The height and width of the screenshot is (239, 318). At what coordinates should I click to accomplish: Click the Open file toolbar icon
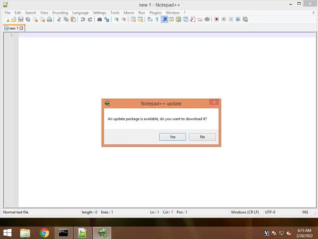pos(14,19)
